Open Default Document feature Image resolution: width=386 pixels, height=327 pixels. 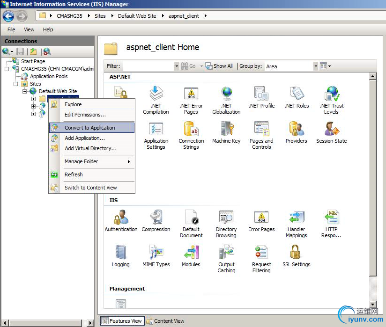191,224
